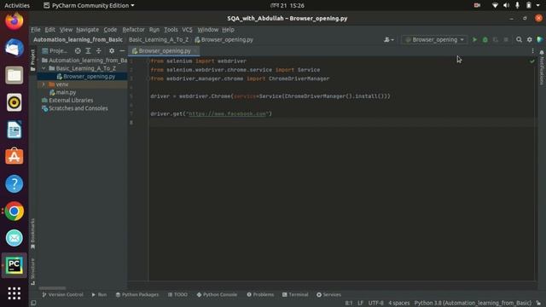Open the Edit menu
546x307 pixels.
[x=49, y=30]
